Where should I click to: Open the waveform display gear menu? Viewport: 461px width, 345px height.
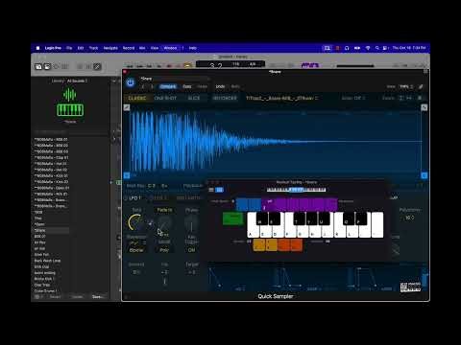tap(420, 98)
